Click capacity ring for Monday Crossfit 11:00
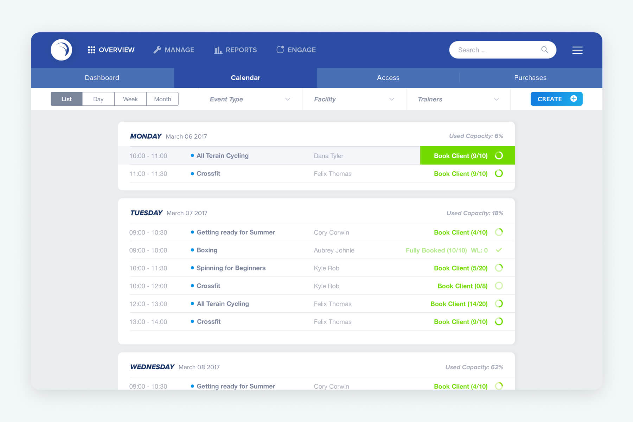 click(x=499, y=173)
